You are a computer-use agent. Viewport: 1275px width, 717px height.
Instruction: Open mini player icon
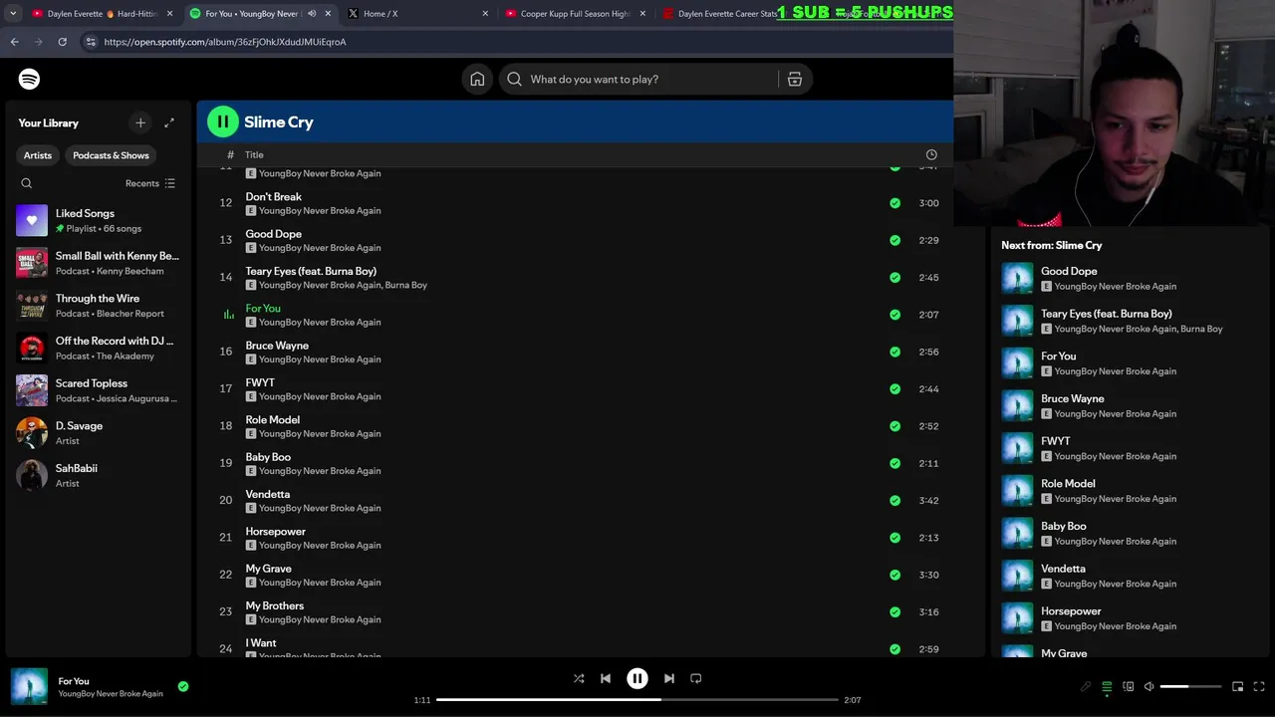(1238, 686)
